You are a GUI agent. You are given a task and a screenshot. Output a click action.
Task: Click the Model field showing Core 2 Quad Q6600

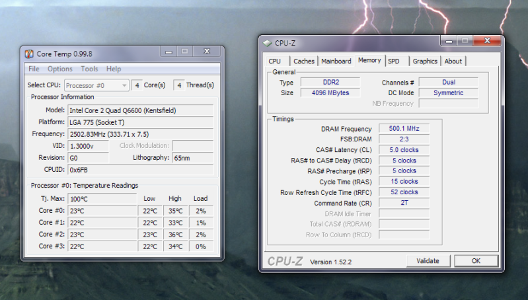(x=140, y=110)
